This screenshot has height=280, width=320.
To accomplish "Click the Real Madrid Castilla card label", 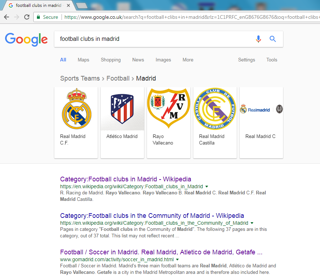I will point(212,140).
